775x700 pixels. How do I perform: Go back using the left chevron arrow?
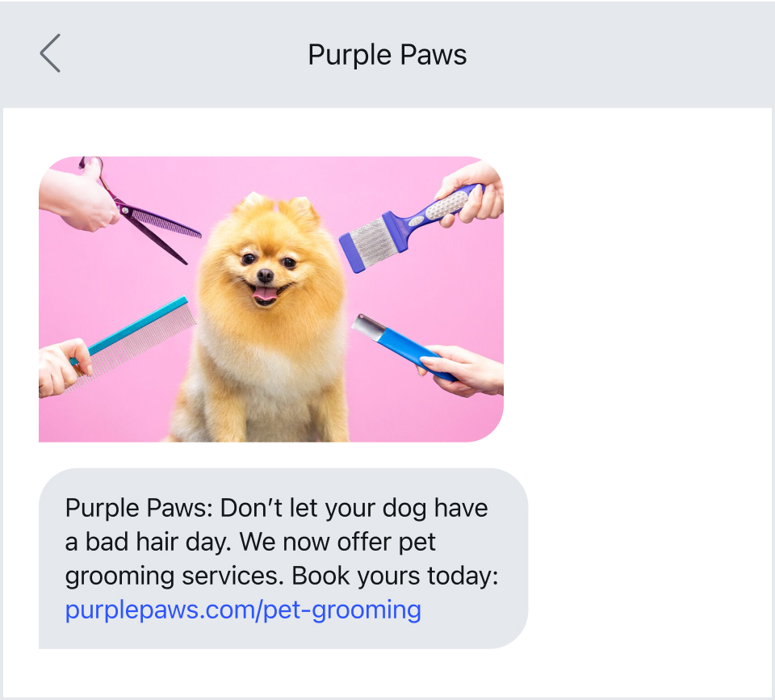click(x=50, y=53)
